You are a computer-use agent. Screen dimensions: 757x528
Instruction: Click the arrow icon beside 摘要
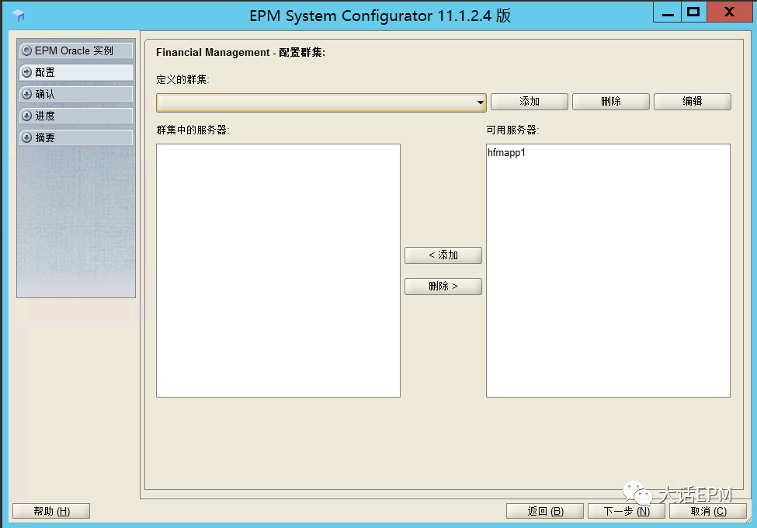[27, 137]
